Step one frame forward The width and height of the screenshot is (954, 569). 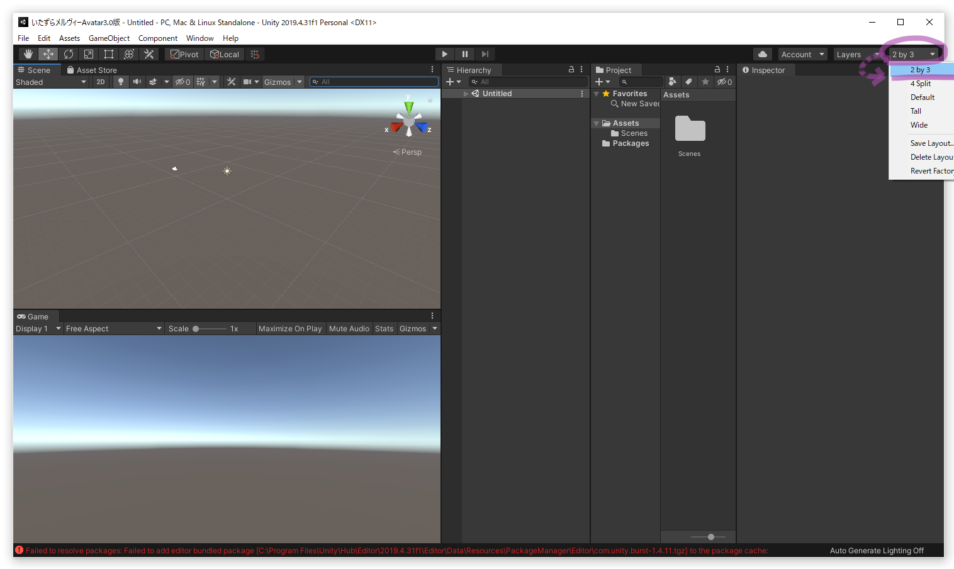point(485,54)
